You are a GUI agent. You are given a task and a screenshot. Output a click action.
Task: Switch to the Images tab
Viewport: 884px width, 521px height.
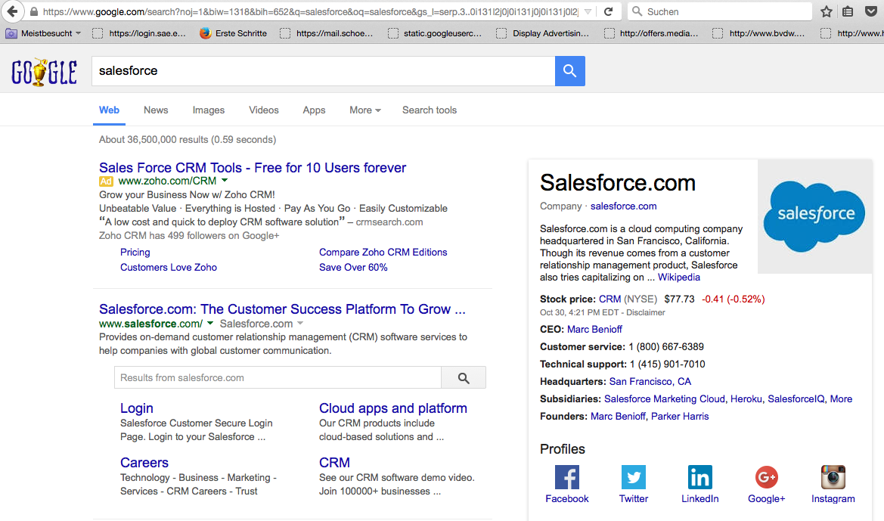click(208, 110)
